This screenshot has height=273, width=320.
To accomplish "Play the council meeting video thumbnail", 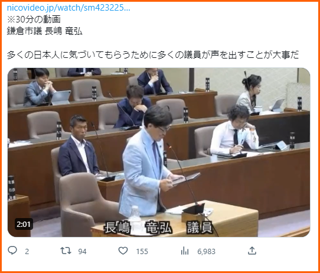I will click(x=159, y=152).
